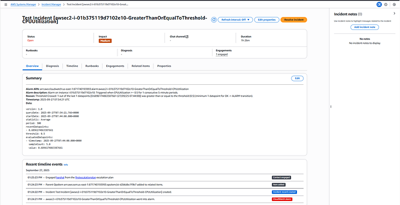Click the 'sampleCount: 5.0' line

pos(39,144)
